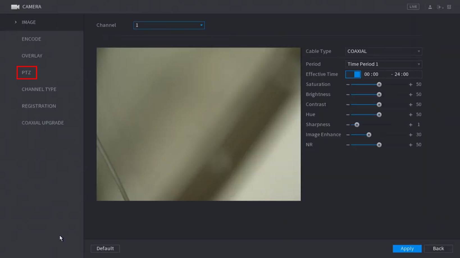The width and height of the screenshot is (460, 258).
Task: Decrease Saturation with minus icon
Action: tap(348, 84)
